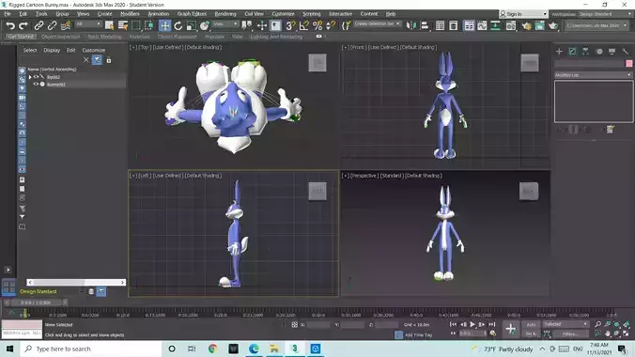Viewport: 635px width, 357px height.
Task: Toggle Angle Snap in main toolbar
Action: click(x=303, y=26)
